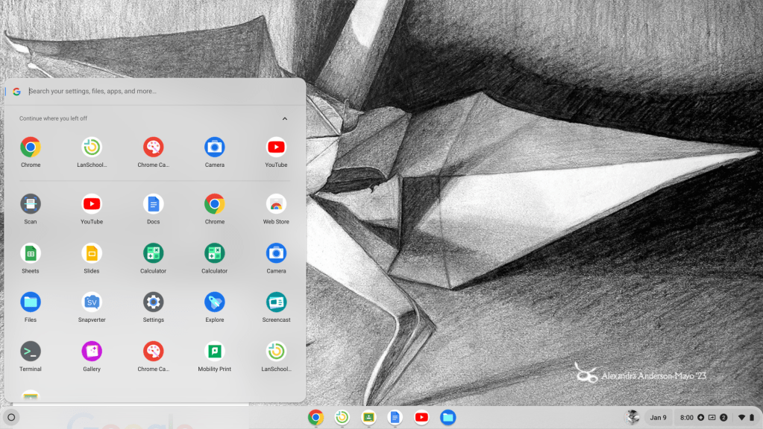This screenshot has width=763, height=429.
Task: Open the Slides app
Action: 92,253
